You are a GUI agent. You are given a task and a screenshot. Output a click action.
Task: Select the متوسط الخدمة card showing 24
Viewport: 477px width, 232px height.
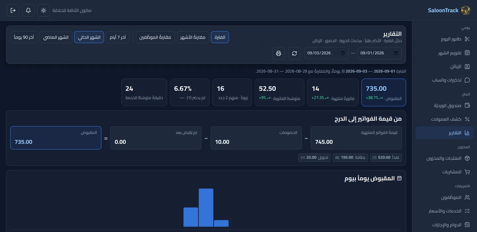[x=144, y=92]
